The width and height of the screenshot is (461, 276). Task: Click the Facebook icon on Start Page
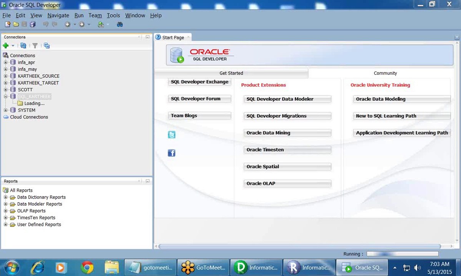click(x=172, y=153)
